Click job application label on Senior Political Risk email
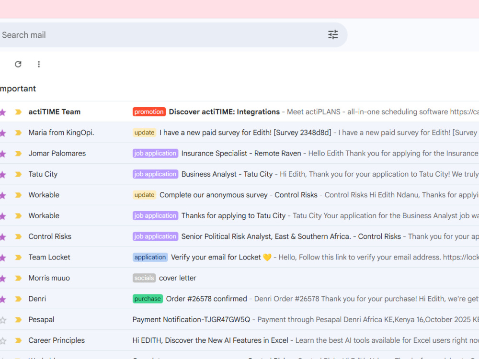 [155, 236]
